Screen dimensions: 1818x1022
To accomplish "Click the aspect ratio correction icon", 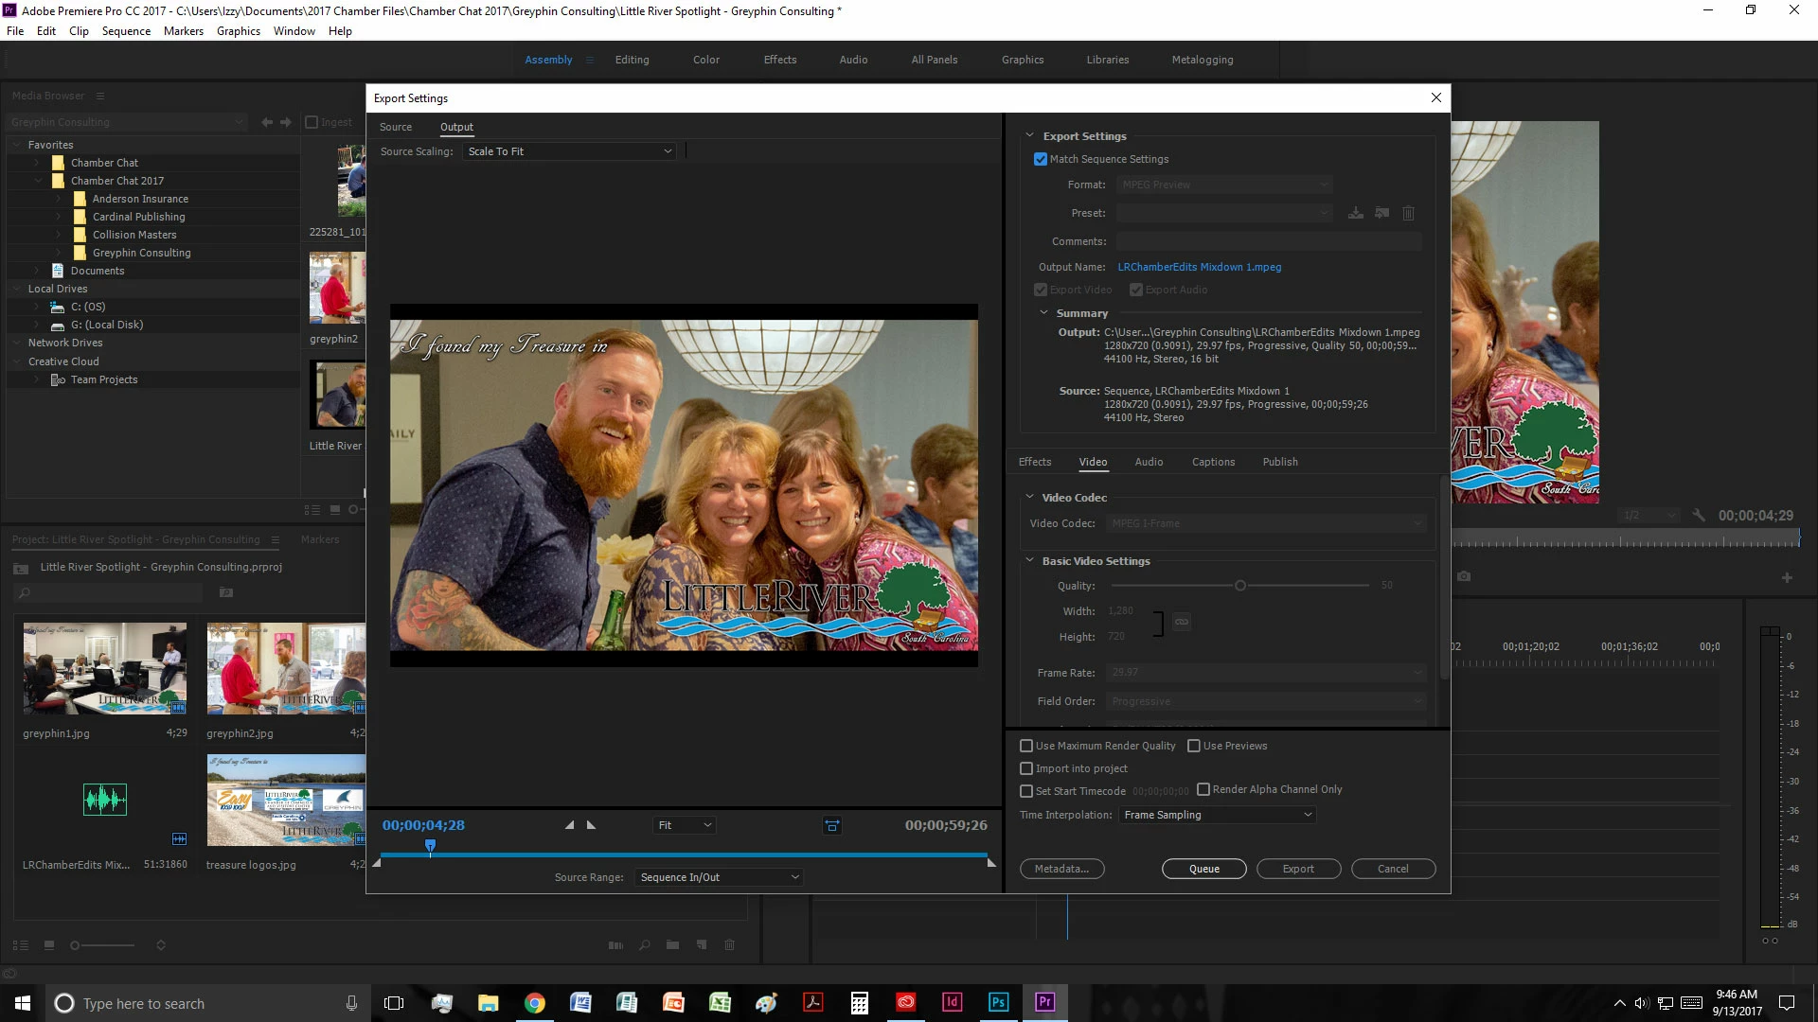I will coord(831,826).
